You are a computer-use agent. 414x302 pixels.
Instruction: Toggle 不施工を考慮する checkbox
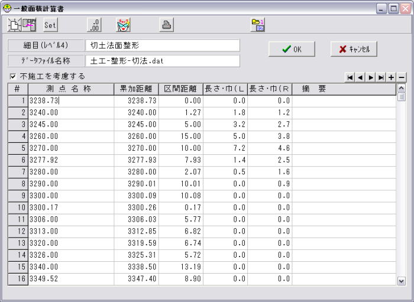(x=12, y=76)
